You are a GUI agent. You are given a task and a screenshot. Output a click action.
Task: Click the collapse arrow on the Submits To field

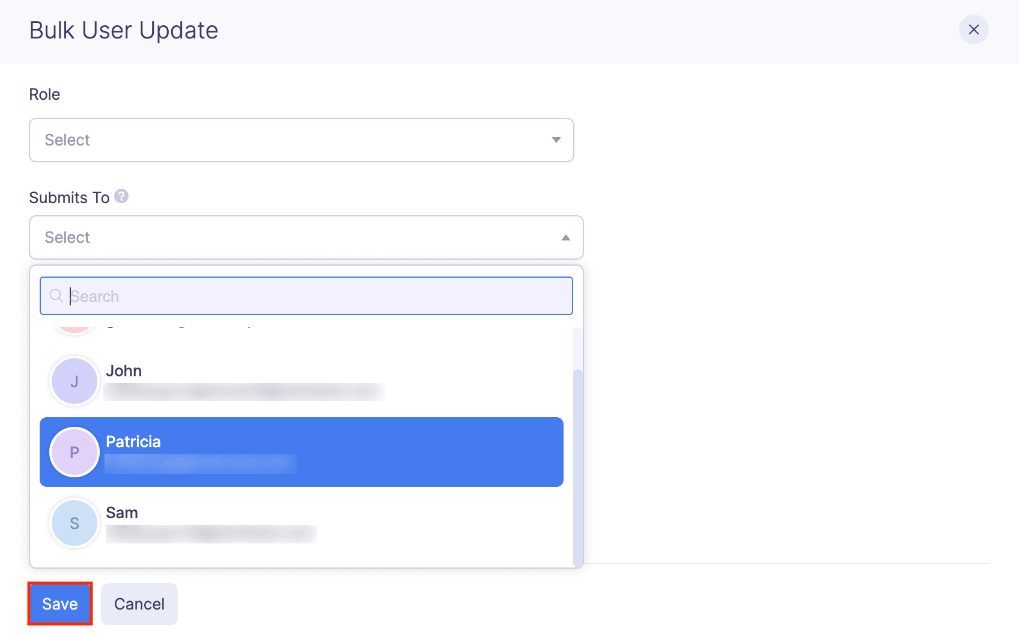click(x=565, y=237)
